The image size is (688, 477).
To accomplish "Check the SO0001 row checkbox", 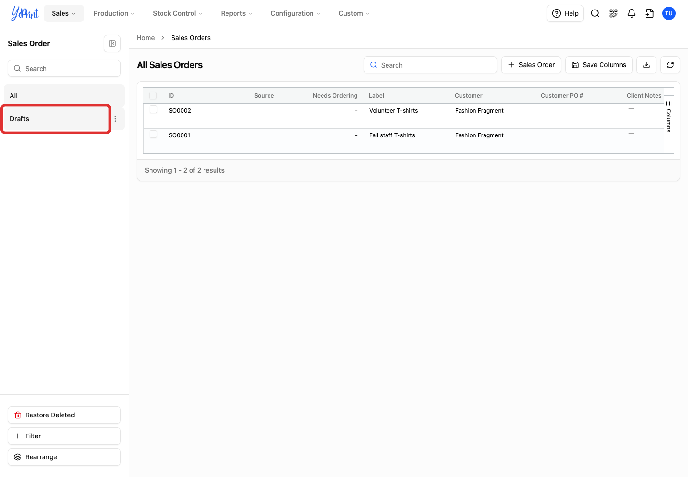I will click(153, 134).
